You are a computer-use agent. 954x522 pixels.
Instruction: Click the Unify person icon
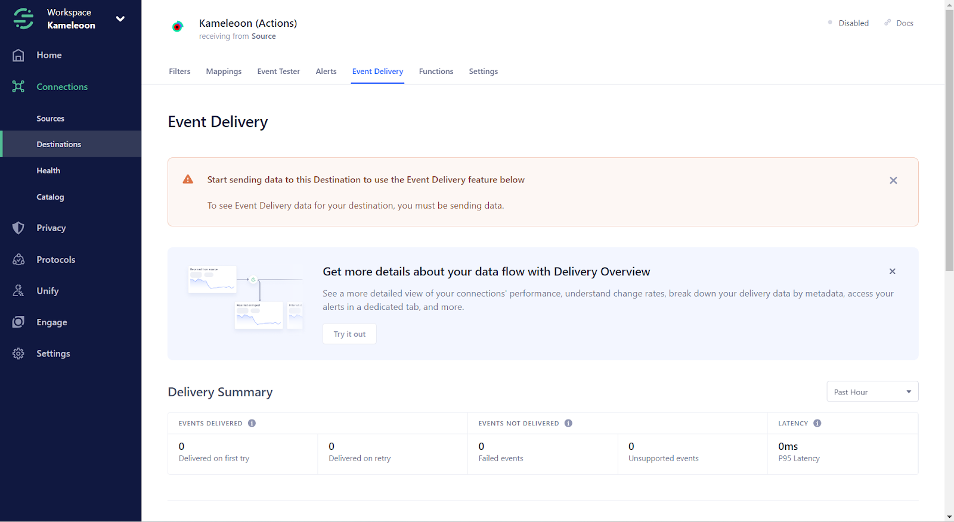coord(18,291)
